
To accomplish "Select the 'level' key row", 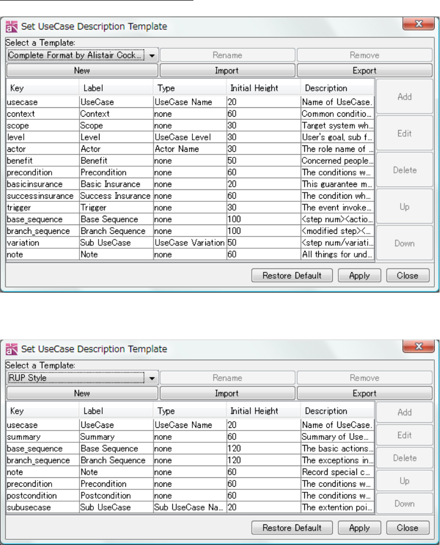I will 190,137.
